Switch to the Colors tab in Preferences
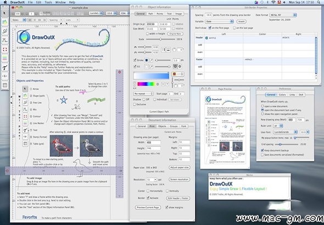 point(282,95)
